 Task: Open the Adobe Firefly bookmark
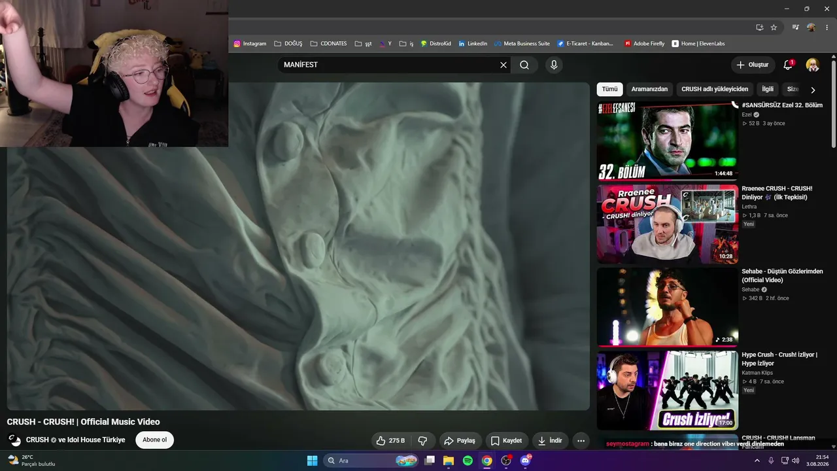(644, 44)
